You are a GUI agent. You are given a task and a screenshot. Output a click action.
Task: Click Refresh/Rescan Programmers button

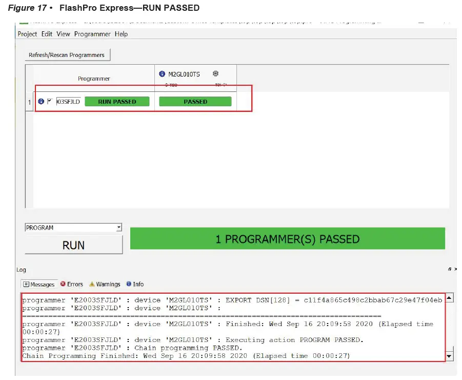coord(68,55)
